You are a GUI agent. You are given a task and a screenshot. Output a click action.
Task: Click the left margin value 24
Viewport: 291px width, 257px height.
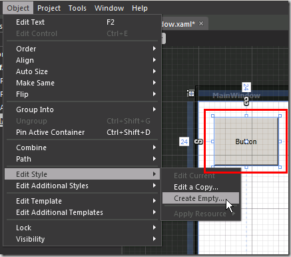click(184, 142)
